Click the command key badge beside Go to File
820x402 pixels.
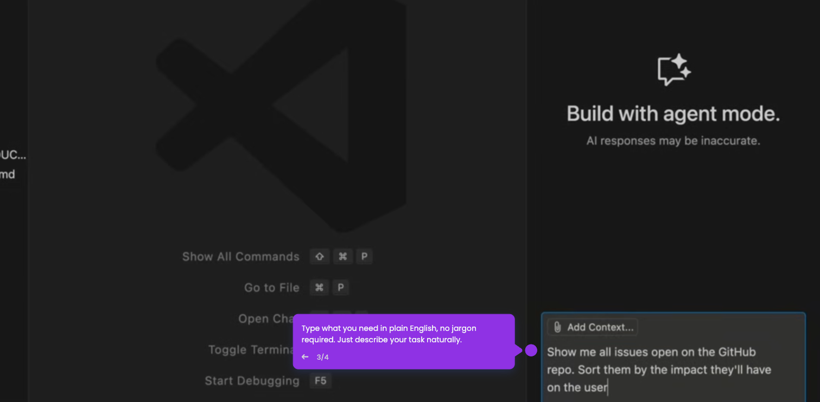[x=320, y=288]
